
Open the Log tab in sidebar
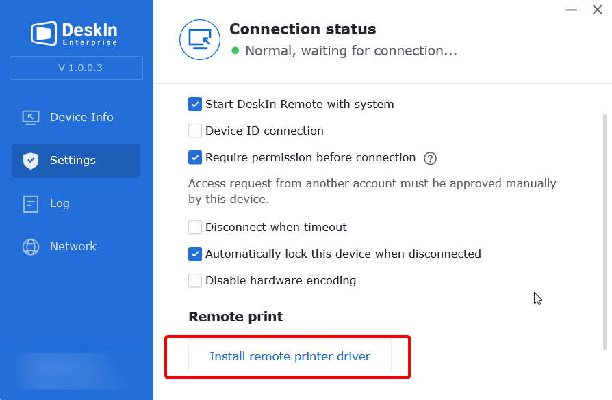pos(76,204)
